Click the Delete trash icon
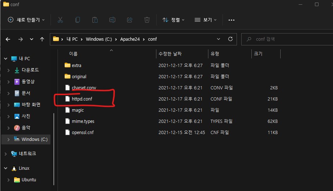333x191 pixels. 147,20
